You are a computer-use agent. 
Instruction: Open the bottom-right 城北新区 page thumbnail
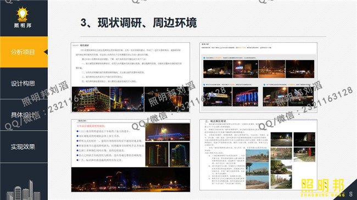259,154
